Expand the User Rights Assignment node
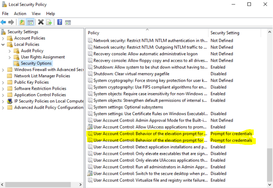 click(10, 57)
